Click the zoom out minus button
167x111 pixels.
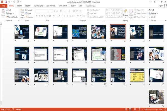[143, 109]
